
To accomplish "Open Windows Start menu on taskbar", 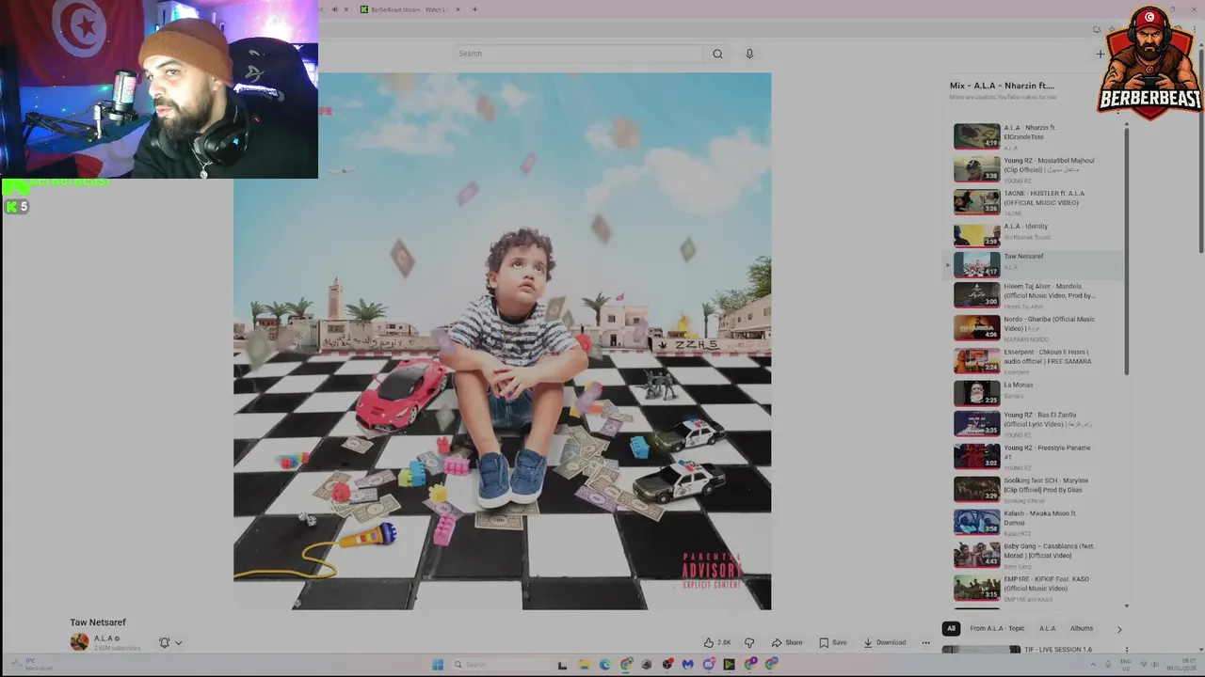I will click(438, 665).
